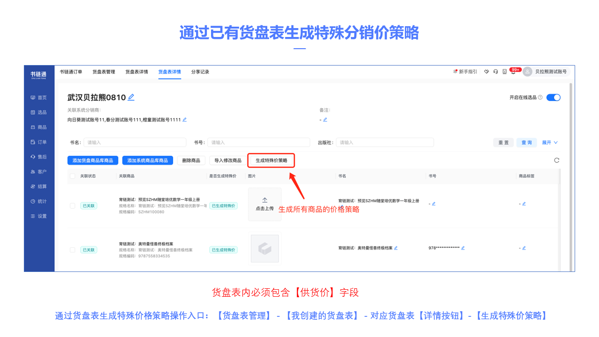This screenshot has width=599, height=337.
Task: Edit the 备注 pencil icon
Action: (325, 120)
